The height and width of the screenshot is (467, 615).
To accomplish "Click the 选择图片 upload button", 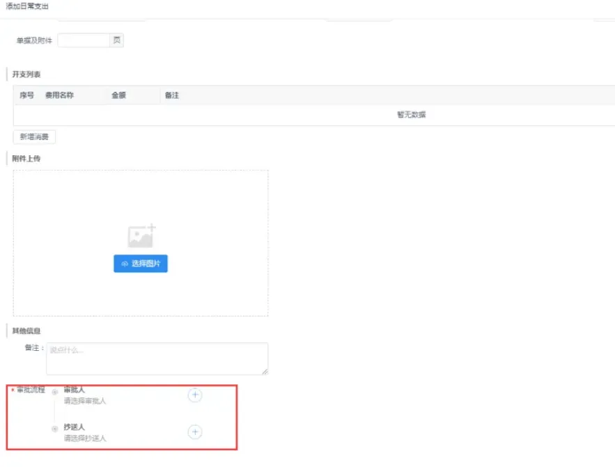I will 141,264.
